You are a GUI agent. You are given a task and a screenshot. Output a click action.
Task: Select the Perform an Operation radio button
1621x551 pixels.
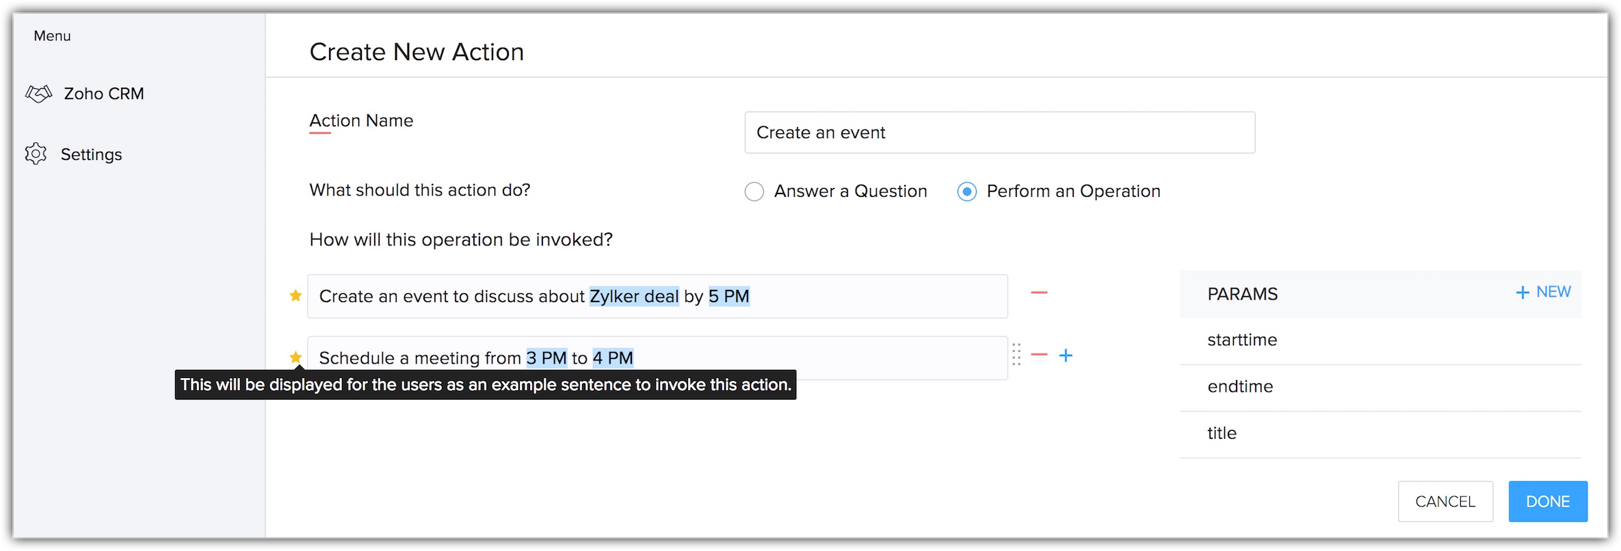coord(966,191)
